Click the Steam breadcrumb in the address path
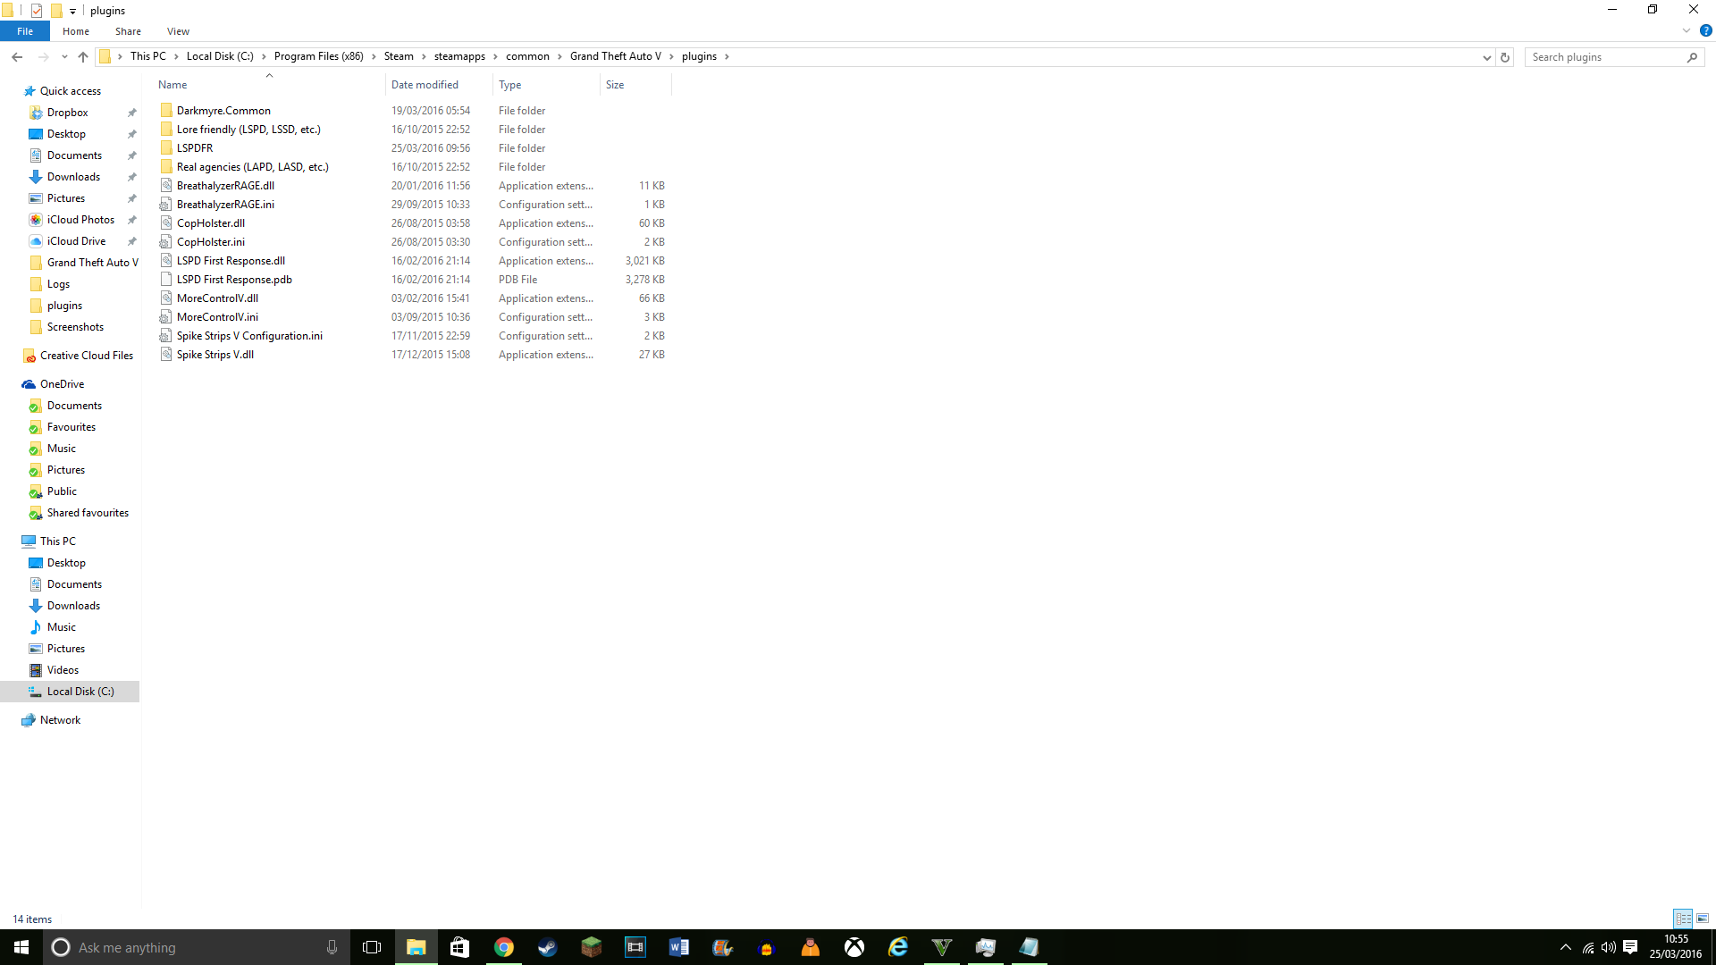Viewport: 1716px width, 965px height. point(399,56)
